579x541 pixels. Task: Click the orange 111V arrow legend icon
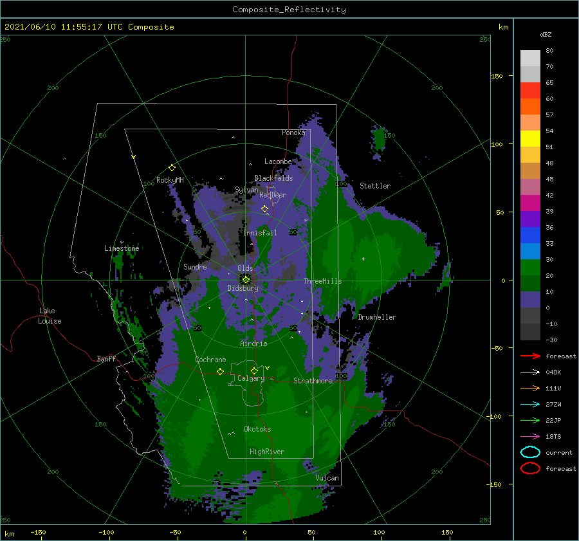coord(530,388)
